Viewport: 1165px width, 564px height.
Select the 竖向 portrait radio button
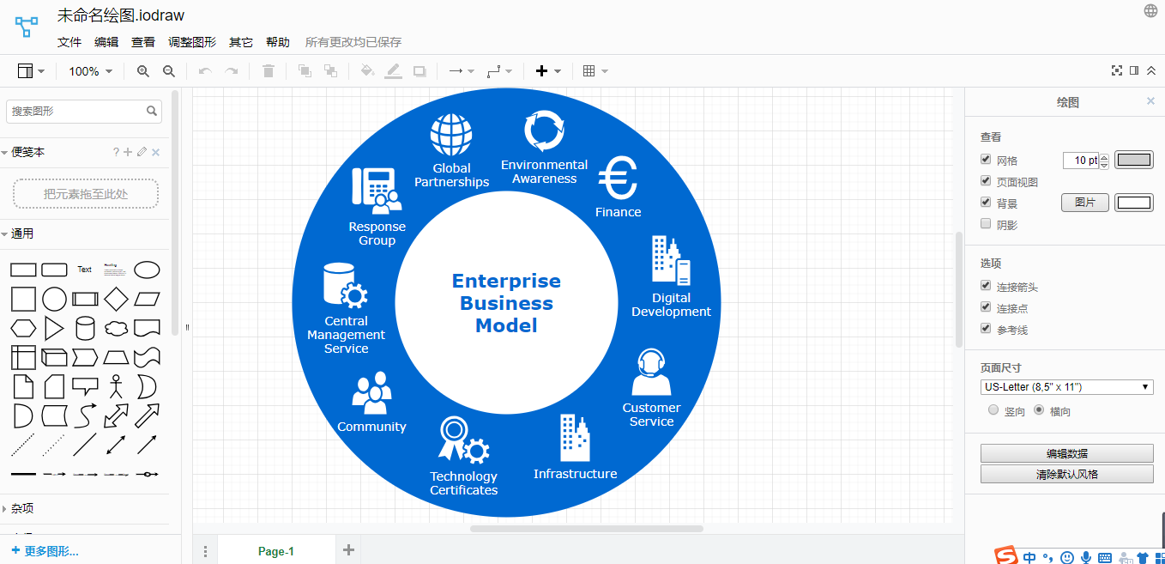click(993, 410)
